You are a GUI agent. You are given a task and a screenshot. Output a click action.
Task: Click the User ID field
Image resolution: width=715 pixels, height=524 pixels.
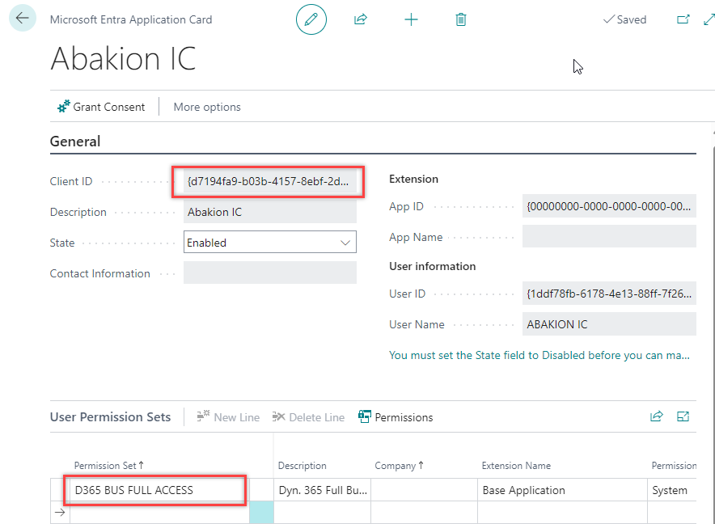(x=609, y=294)
